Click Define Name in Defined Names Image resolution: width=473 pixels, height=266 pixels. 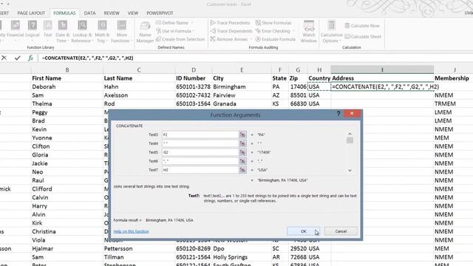174,23
